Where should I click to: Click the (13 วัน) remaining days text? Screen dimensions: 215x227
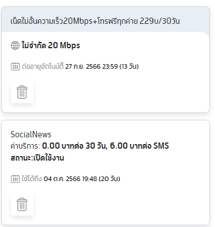click(x=129, y=66)
